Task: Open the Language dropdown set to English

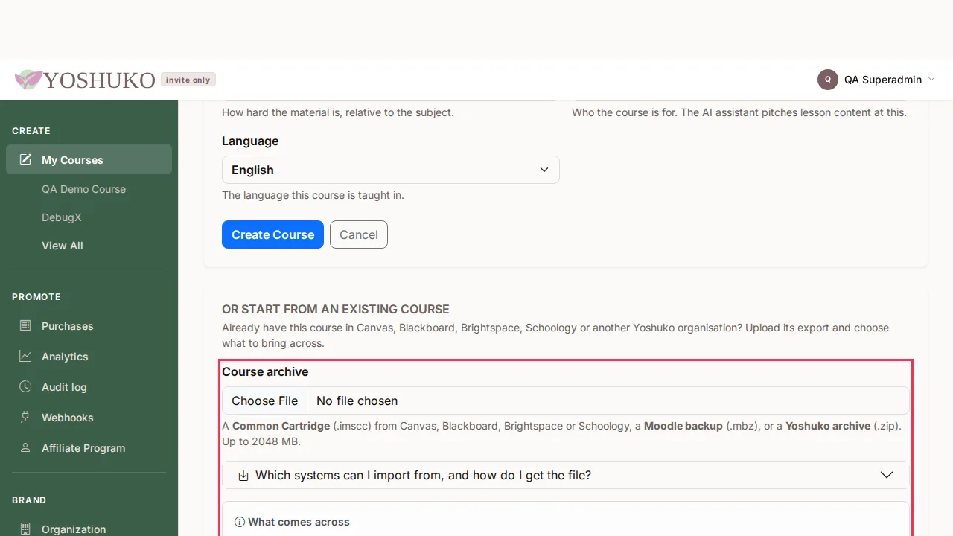Action: [x=391, y=170]
